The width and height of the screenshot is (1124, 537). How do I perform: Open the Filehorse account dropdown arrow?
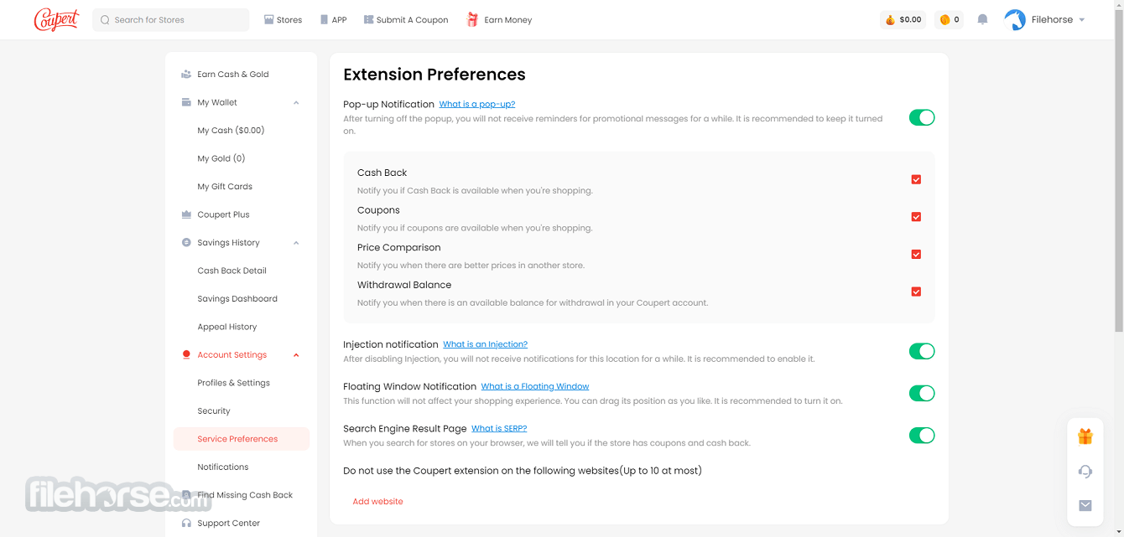click(x=1081, y=20)
